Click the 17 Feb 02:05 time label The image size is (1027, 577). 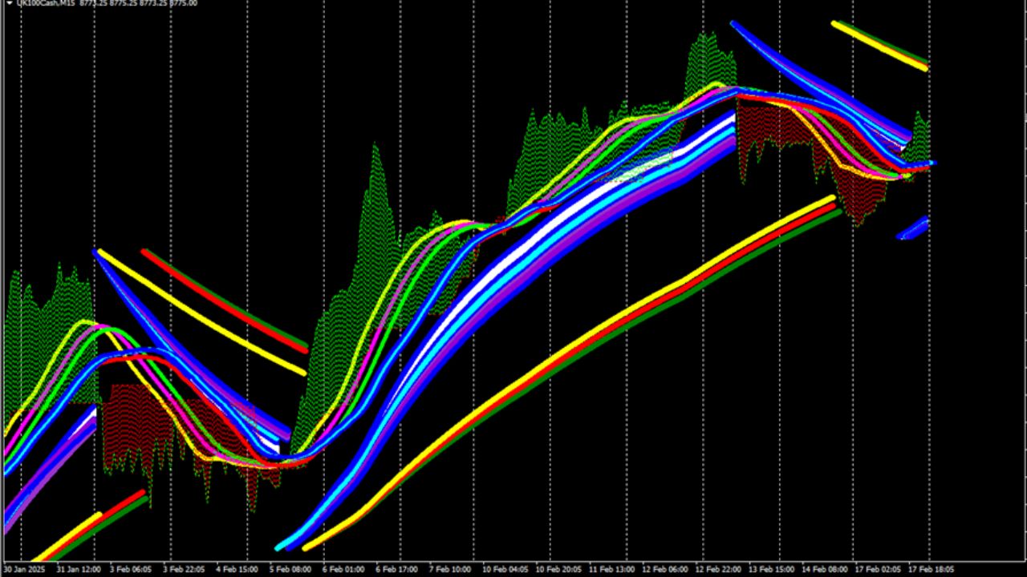[877, 570]
